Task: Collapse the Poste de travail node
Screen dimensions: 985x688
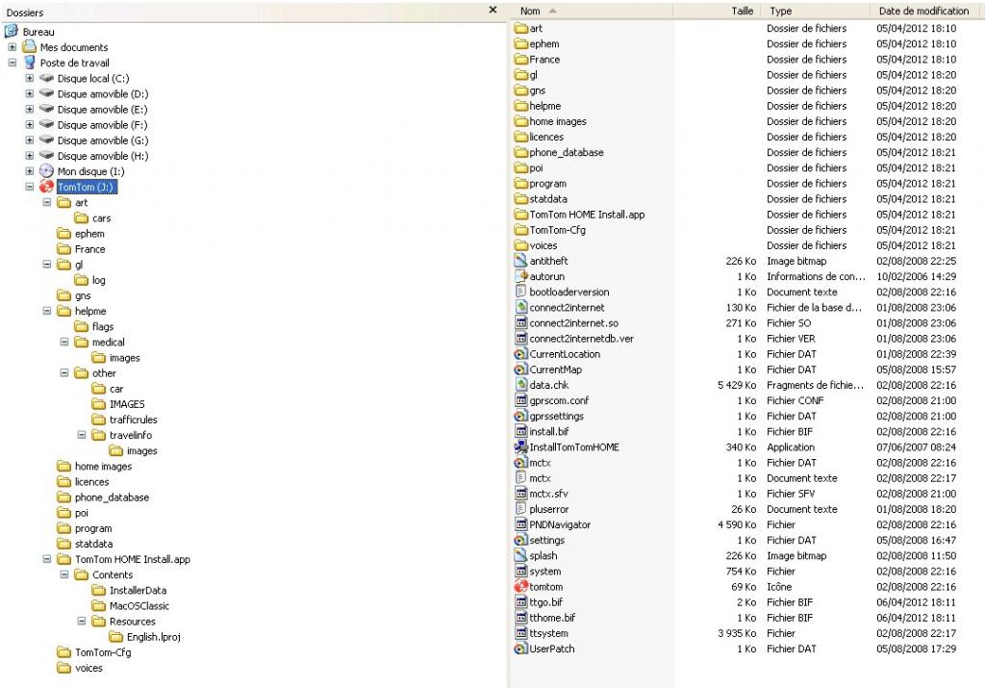Action: tap(12, 63)
